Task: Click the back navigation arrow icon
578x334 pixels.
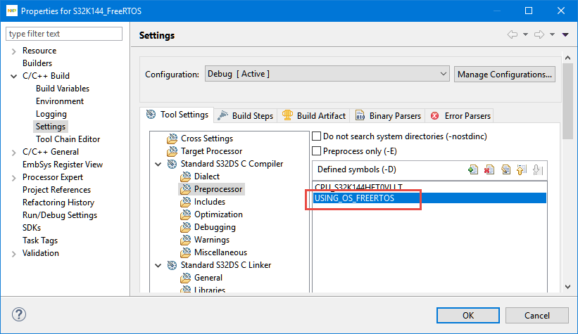Action: [x=513, y=35]
